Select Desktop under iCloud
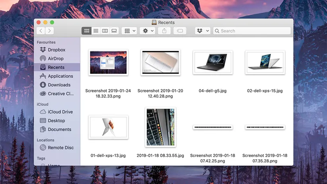Viewport: 327px width, 184px height. (56, 121)
